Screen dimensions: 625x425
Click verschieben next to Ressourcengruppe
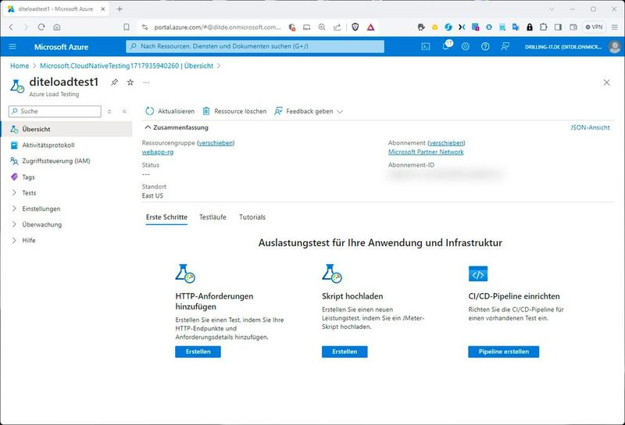pos(216,143)
